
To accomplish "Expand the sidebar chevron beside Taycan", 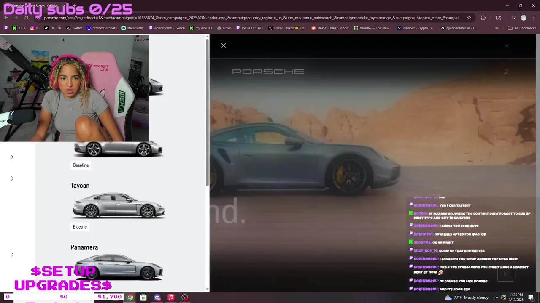I will coord(12,178).
